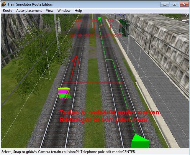The width and height of the screenshot is (190, 155).
Task: Open the Auto-placement menu
Action: coord(29,11)
